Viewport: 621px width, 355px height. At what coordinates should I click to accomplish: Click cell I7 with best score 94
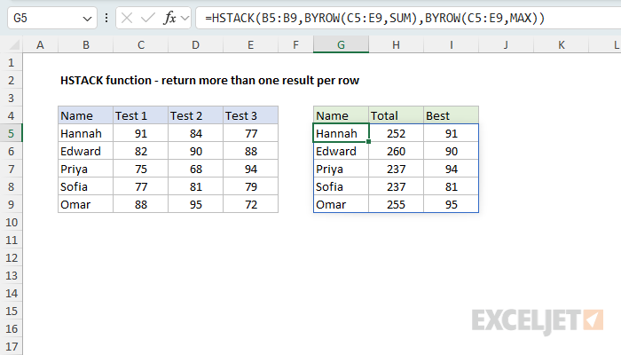coord(451,170)
